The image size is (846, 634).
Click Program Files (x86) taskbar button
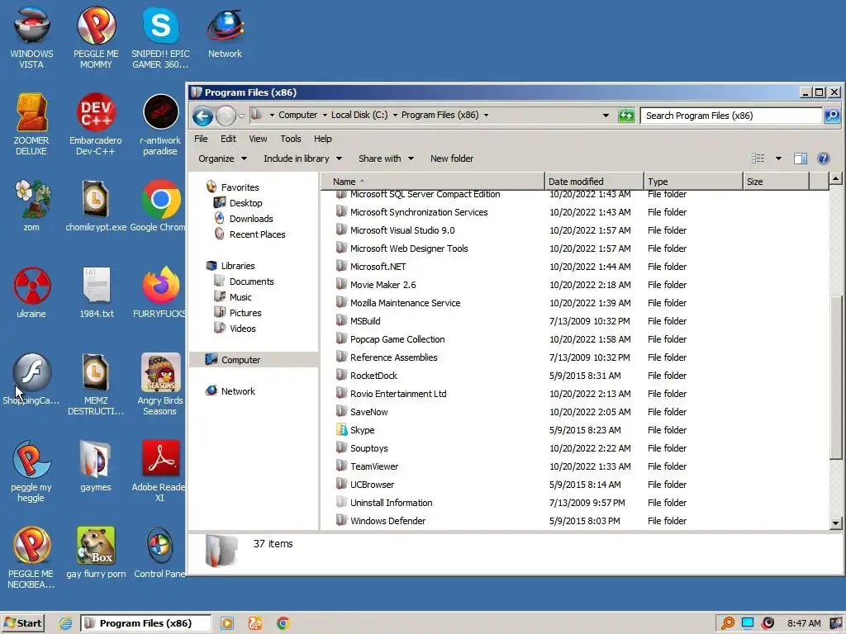(145, 623)
